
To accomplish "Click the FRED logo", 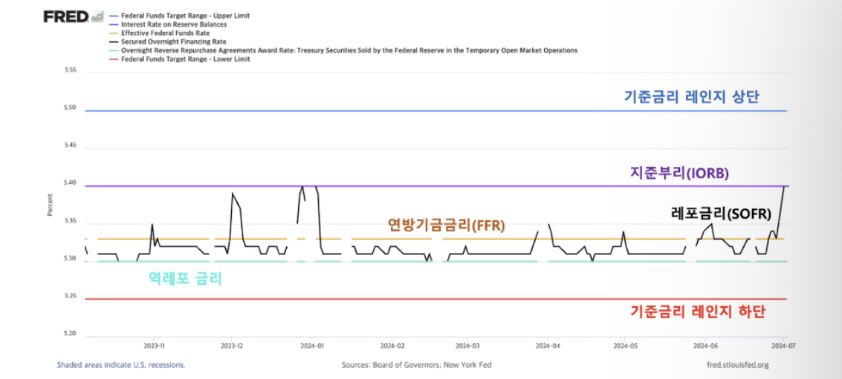I will tap(74, 16).
